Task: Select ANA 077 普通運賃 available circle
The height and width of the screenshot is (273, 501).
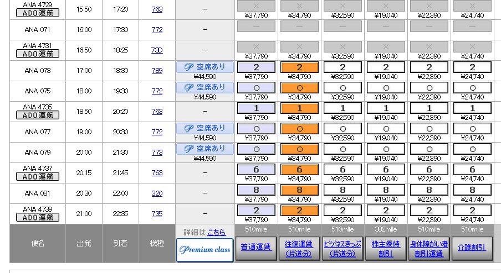Action: [x=256, y=129]
